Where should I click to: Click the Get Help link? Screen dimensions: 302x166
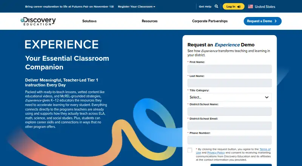click(205, 6)
